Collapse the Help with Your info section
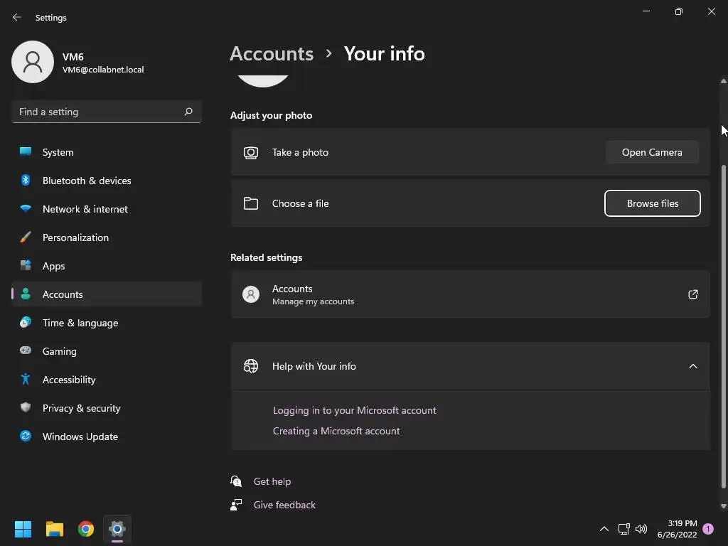The image size is (728, 546). 693,366
